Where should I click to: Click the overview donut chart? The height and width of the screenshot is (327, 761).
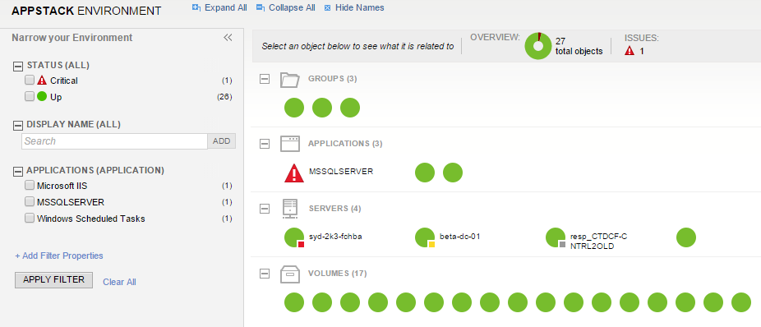(537, 46)
